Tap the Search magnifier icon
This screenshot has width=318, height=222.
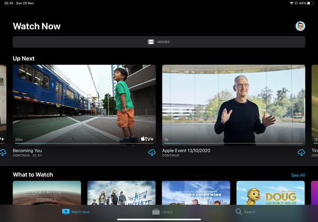coord(238,212)
